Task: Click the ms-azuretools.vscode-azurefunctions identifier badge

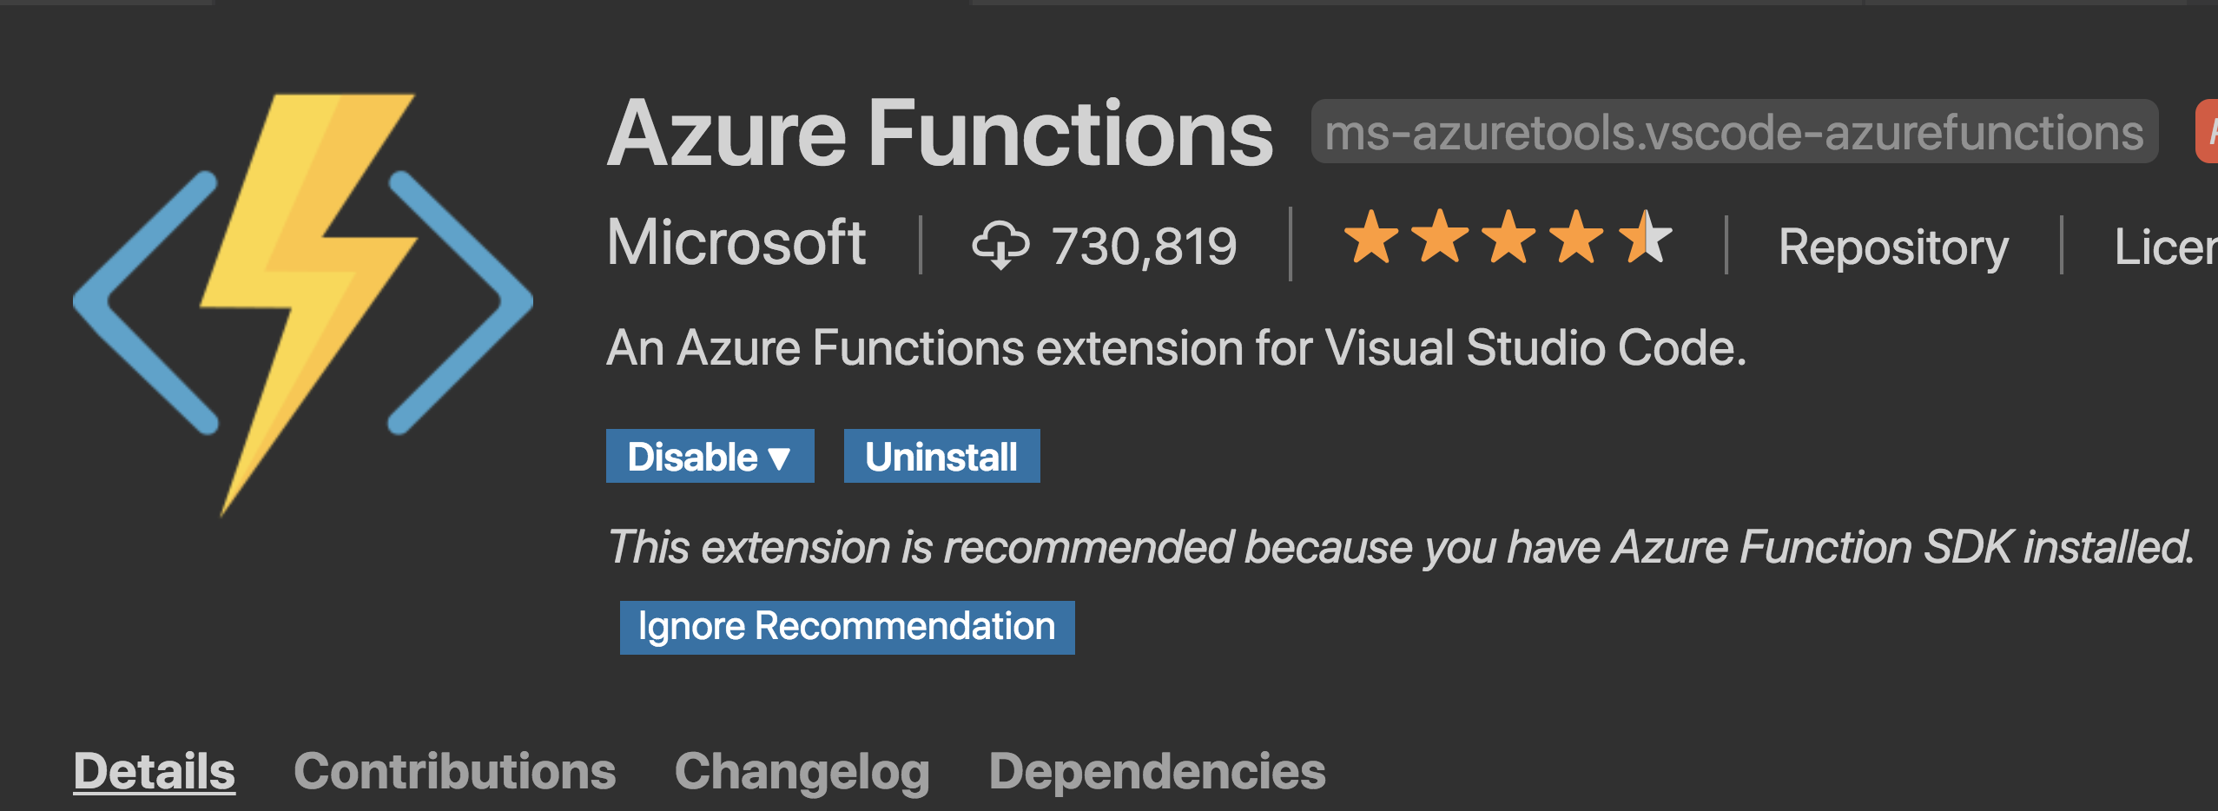Action: pos(1733,132)
